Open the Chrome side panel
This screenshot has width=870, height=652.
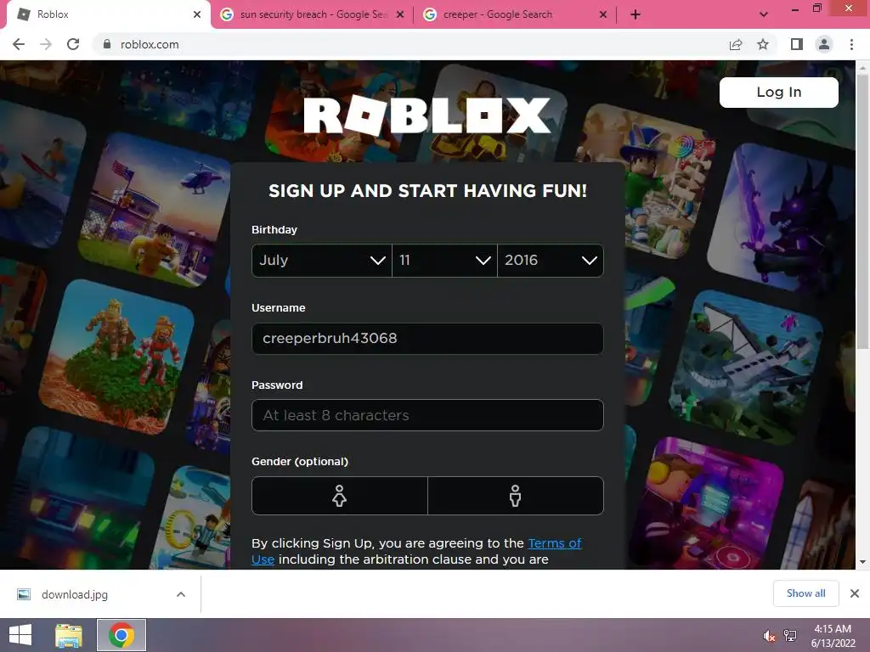click(797, 44)
